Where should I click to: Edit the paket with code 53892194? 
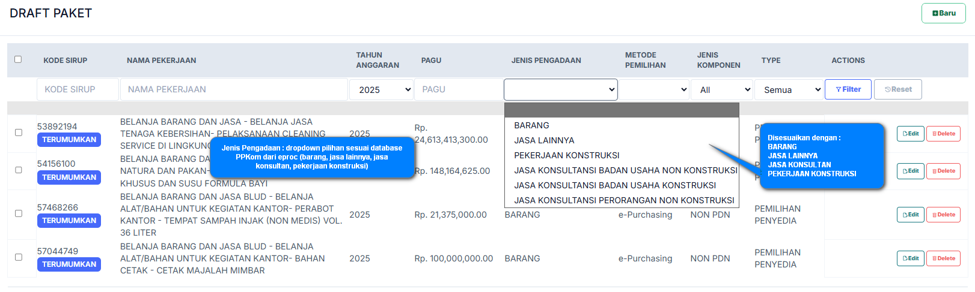point(910,134)
